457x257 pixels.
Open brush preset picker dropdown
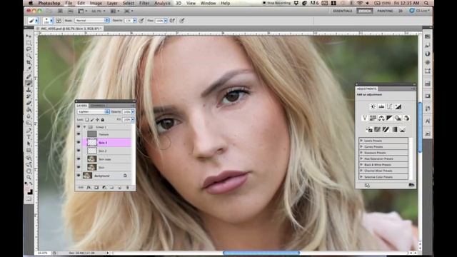51,21
